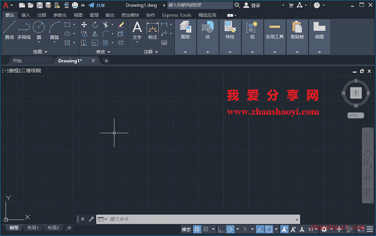The image size is (376, 236).
Task: Expand the Draw (绘图) panel
Action: 40,52
